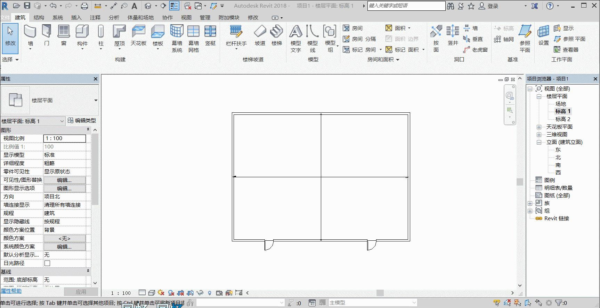
Task: Select the 屋顶 (Roof) tool
Action: [x=119, y=36]
